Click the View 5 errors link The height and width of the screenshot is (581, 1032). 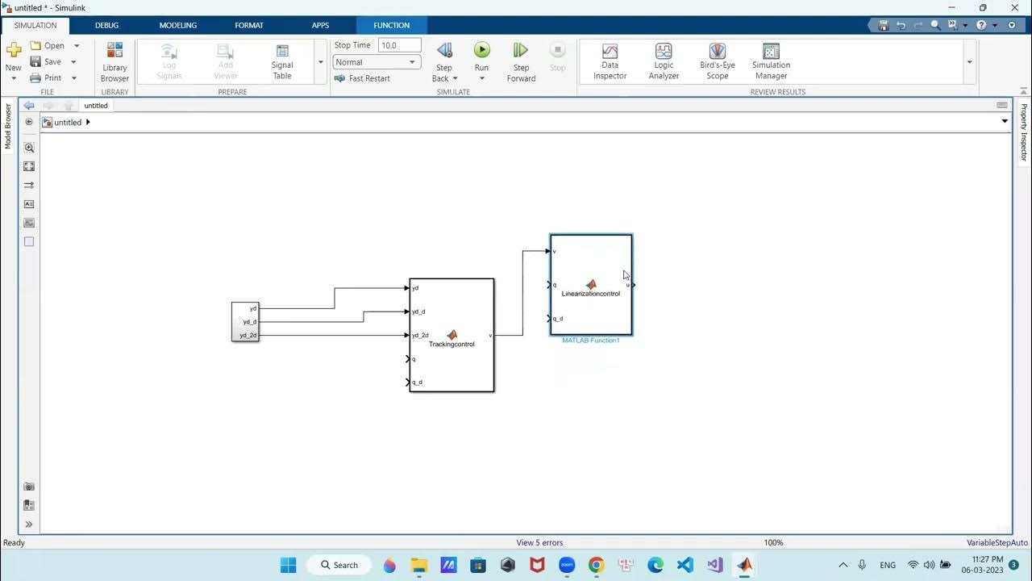[539, 543]
